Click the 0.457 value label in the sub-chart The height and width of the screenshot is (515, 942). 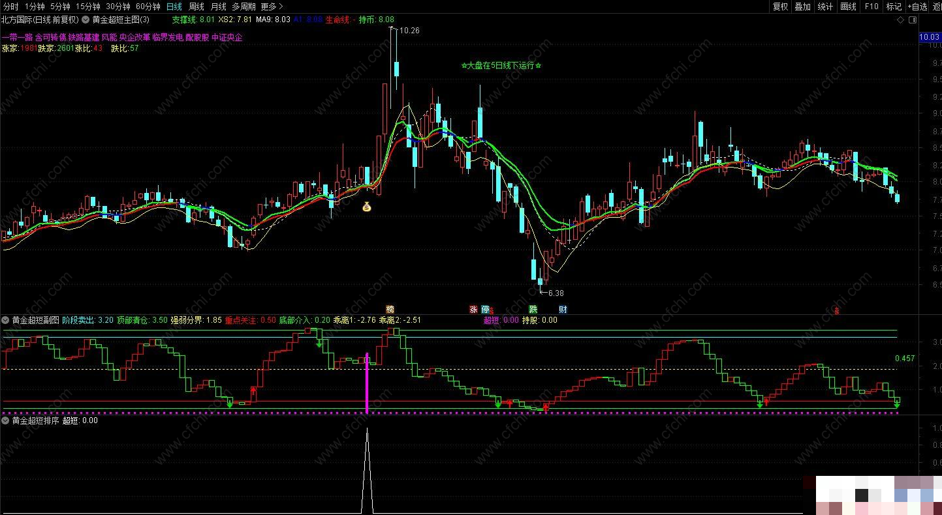pyautogui.click(x=904, y=359)
